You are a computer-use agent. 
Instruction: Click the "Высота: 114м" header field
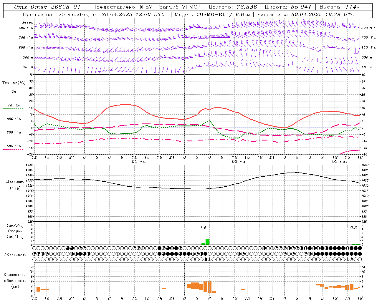click(x=339, y=7)
